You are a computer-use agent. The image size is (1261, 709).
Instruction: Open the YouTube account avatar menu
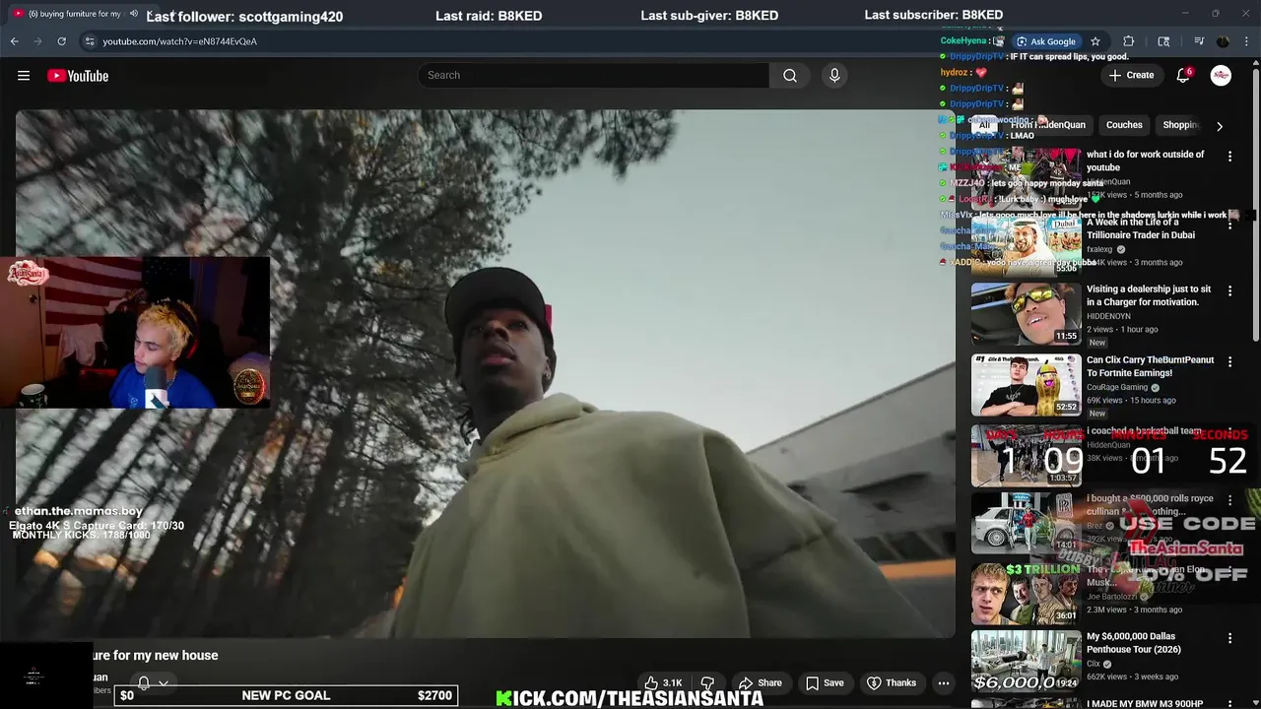1221,76
